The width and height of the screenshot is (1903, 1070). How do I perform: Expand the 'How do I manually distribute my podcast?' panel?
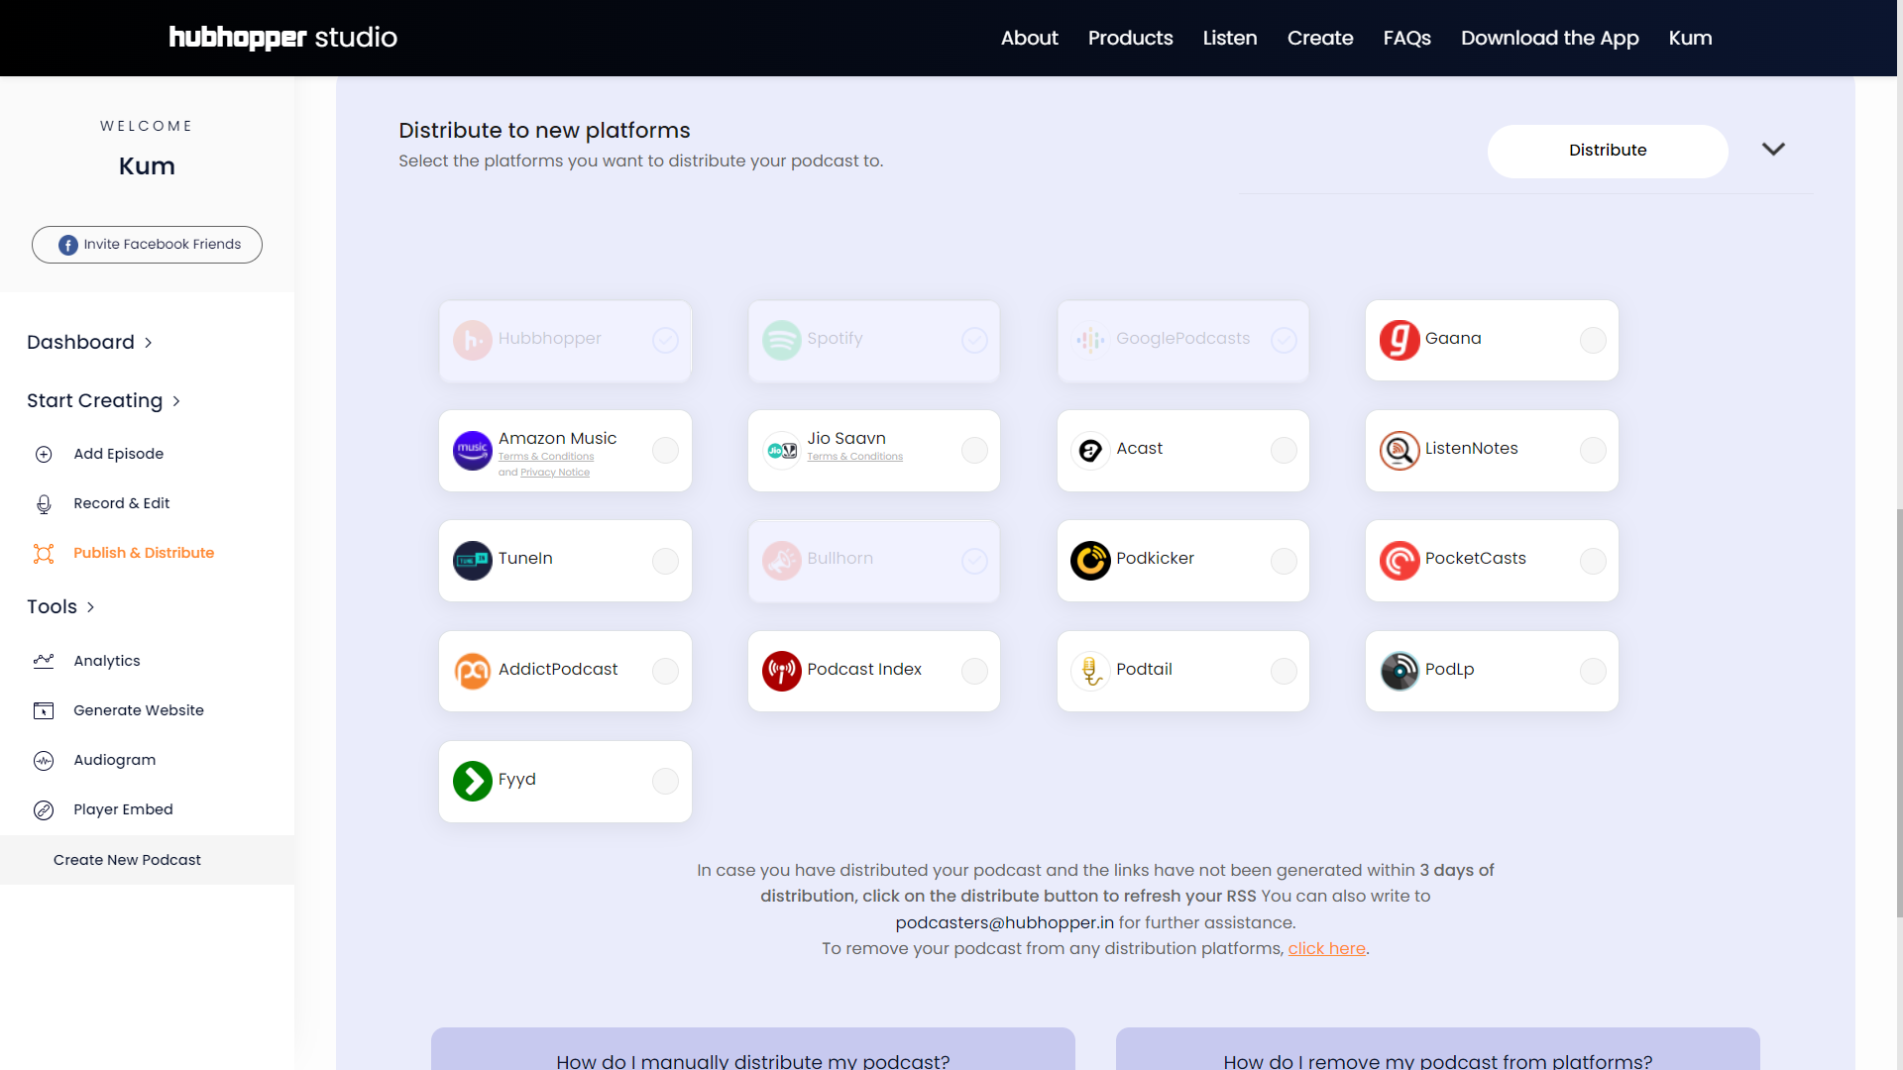click(752, 1059)
